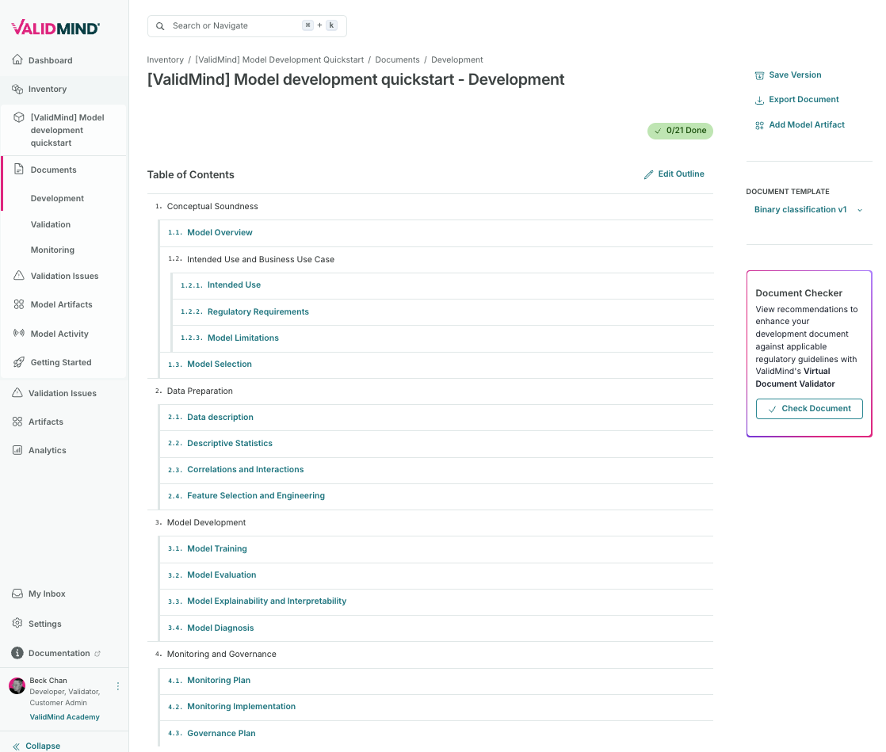
Task: Click the Save Version link
Action: (795, 74)
